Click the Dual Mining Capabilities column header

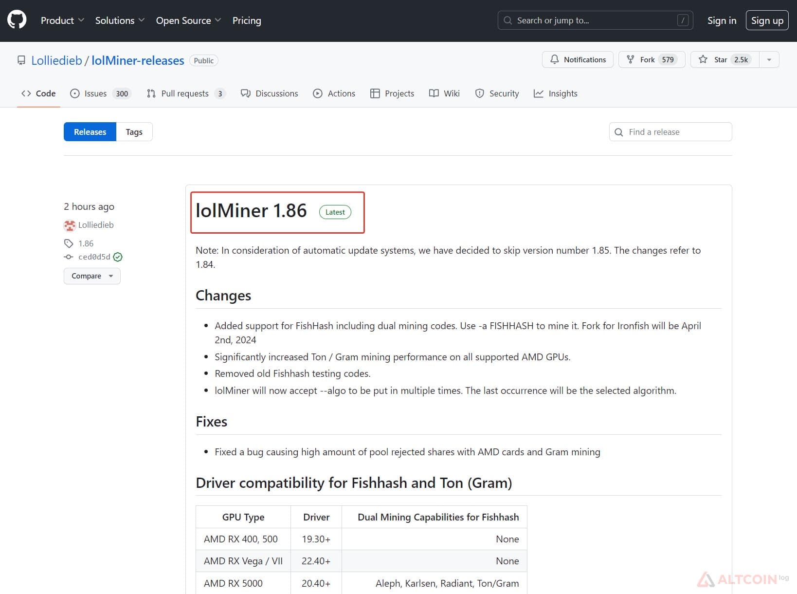coord(435,517)
